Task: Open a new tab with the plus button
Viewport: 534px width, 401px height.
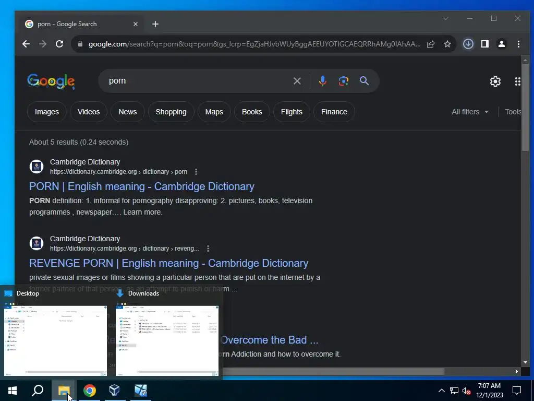Action: coord(155,24)
